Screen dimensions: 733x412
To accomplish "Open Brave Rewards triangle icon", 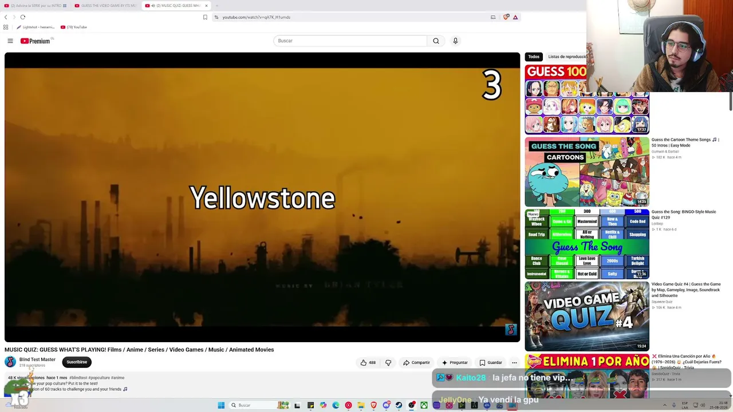I will pyautogui.click(x=515, y=17).
